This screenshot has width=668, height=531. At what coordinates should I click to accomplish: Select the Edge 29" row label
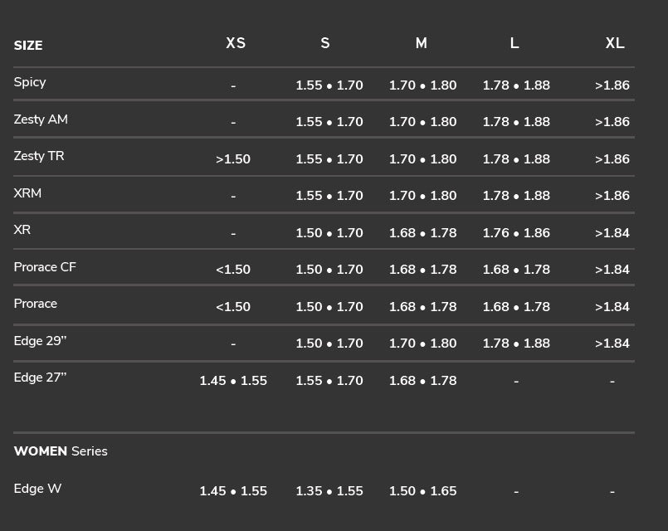(x=40, y=341)
